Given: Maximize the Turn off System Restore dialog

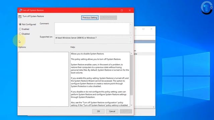Looking at the screenshot, I should [122, 10].
